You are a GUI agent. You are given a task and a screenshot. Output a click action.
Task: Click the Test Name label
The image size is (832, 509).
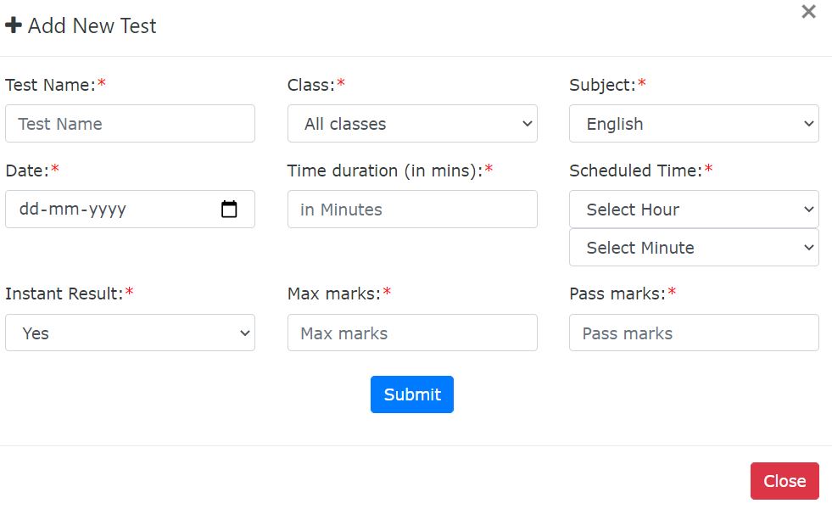(50, 85)
